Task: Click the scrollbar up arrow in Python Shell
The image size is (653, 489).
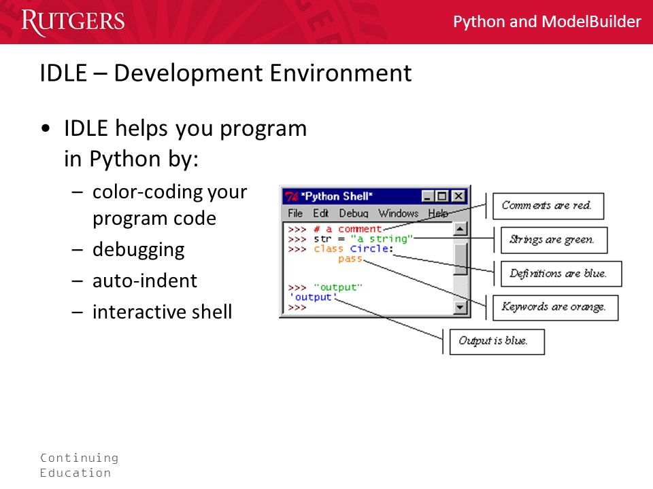Action: coord(460,229)
